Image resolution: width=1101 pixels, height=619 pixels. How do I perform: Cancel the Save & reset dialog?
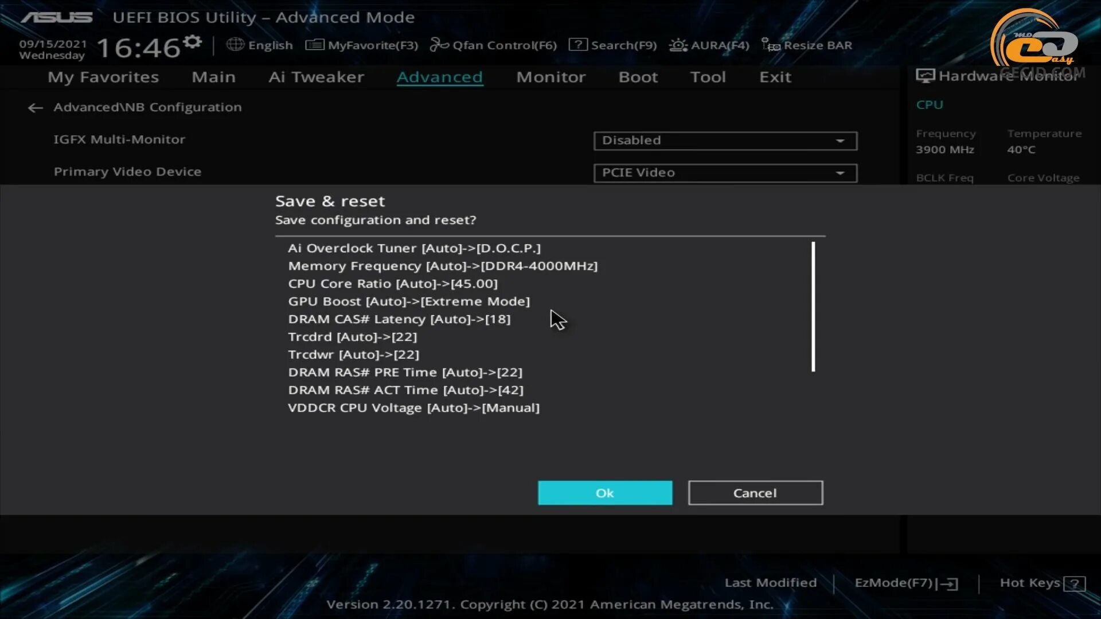pos(755,493)
